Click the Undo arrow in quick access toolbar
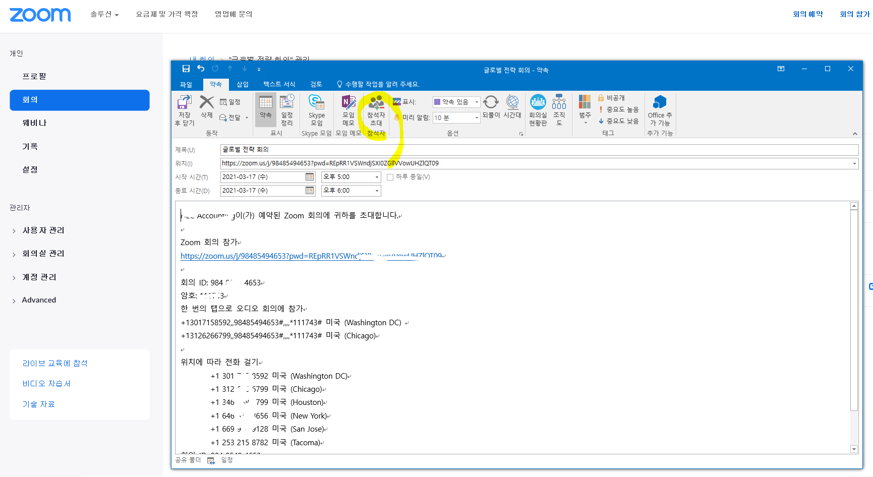Screen dimensions: 873x477 pyautogui.click(x=201, y=69)
